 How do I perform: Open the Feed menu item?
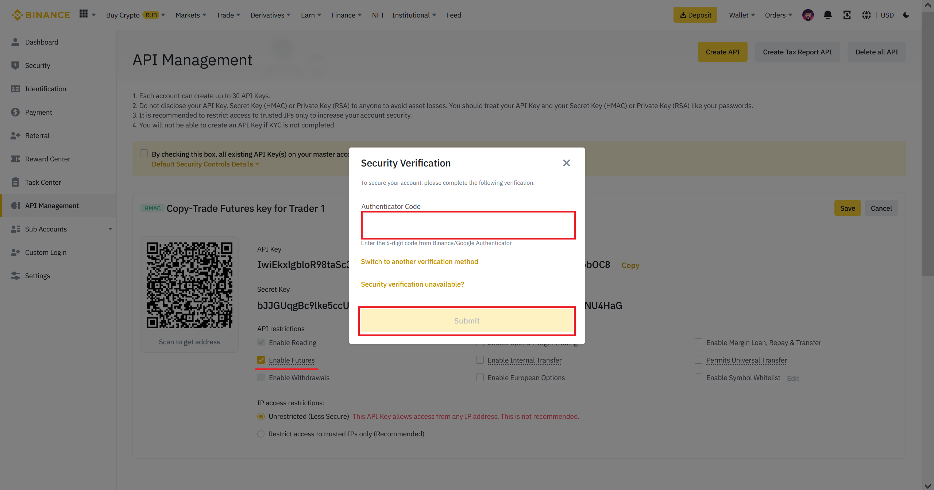coord(454,15)
